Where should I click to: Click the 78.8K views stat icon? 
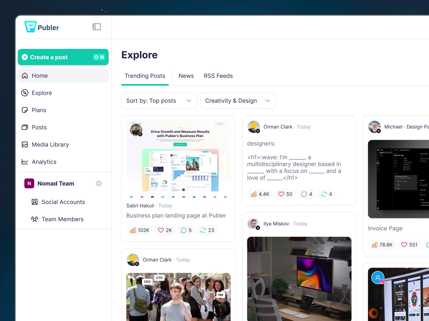click(x=375, y=245)
